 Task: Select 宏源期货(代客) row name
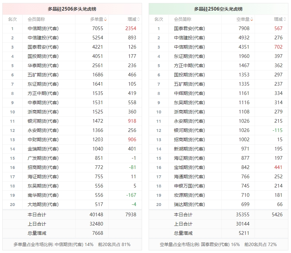pos(189,195)
